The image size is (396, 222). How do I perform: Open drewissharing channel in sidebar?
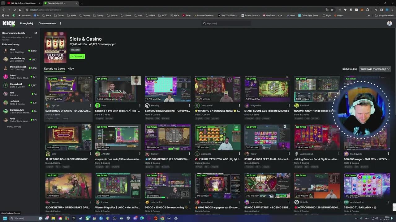pyautogui.click(x=20, y=60)
